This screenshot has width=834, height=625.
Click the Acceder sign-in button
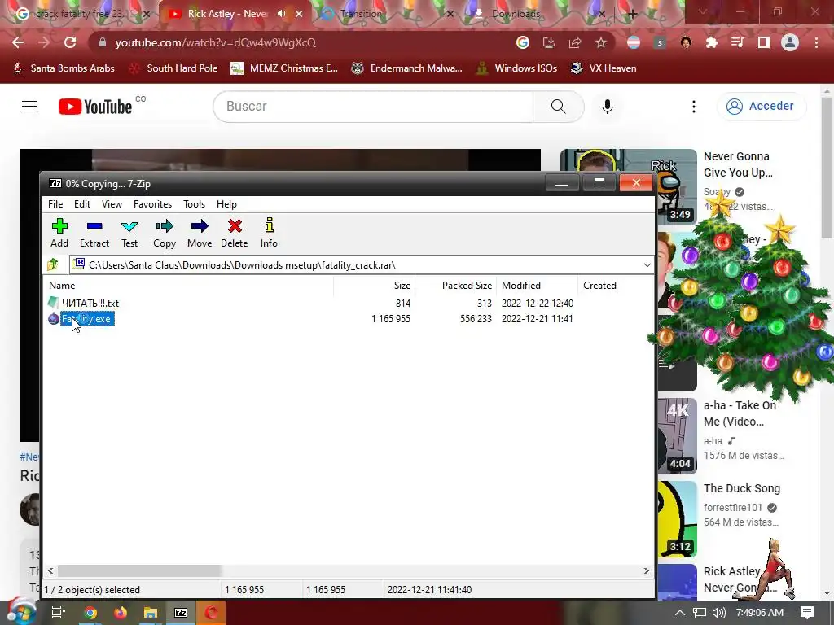click(x=762, y=107)
